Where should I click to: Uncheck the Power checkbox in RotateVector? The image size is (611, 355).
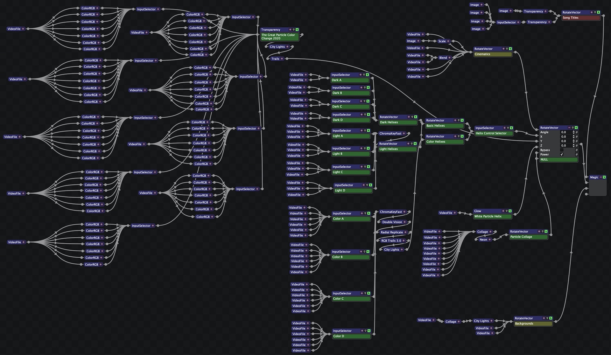pos(562,154)
